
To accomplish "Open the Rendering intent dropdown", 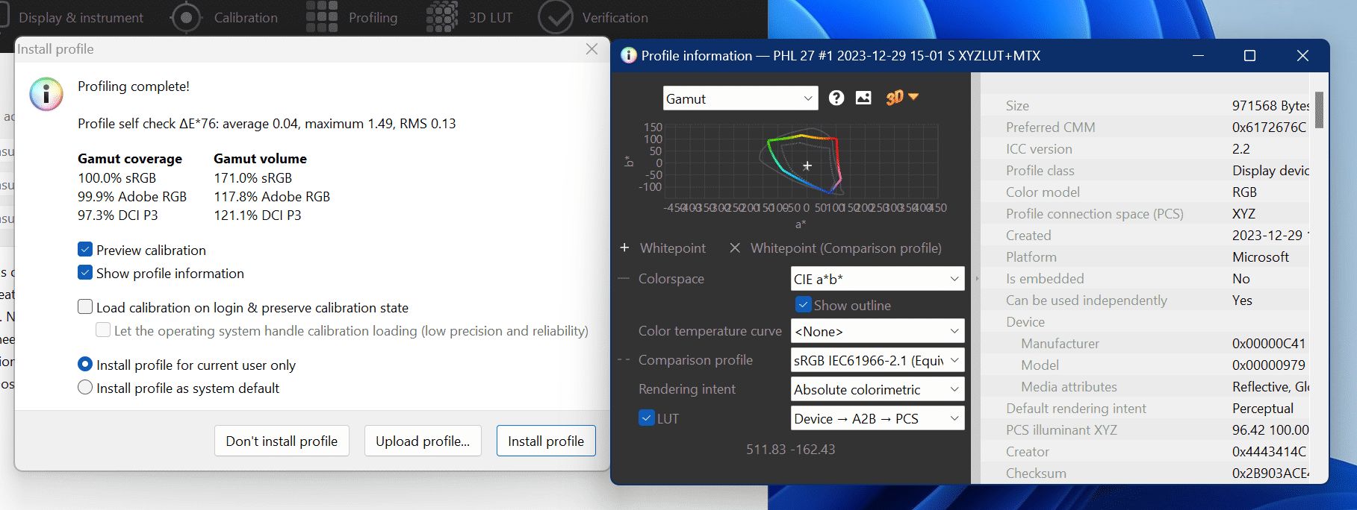I will tap(877, 389).
